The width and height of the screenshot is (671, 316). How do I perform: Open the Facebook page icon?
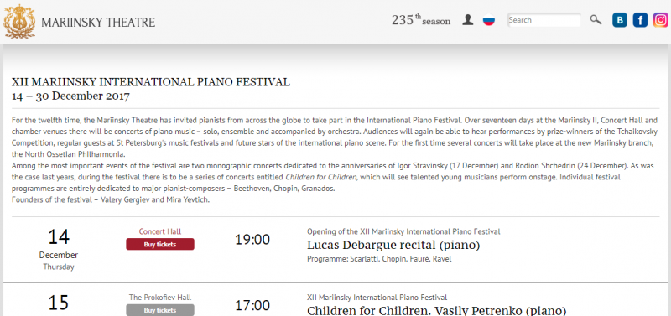[x=640, y=20]
